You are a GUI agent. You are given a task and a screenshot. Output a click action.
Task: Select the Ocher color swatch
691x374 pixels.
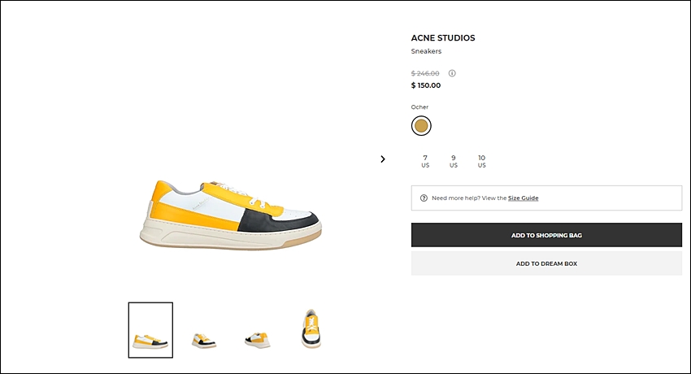pos(421,126)
